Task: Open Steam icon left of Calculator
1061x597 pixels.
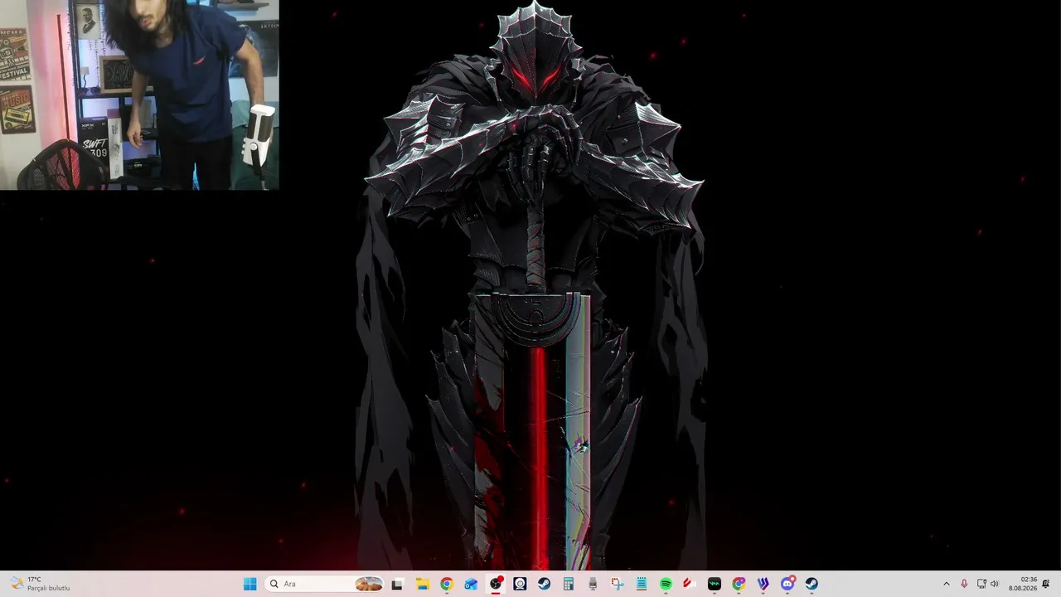Action: click(x=544, y=584)
